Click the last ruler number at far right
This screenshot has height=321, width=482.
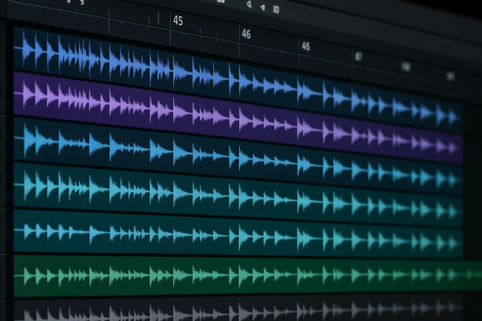pyautogui.click(x=450, y=76)
